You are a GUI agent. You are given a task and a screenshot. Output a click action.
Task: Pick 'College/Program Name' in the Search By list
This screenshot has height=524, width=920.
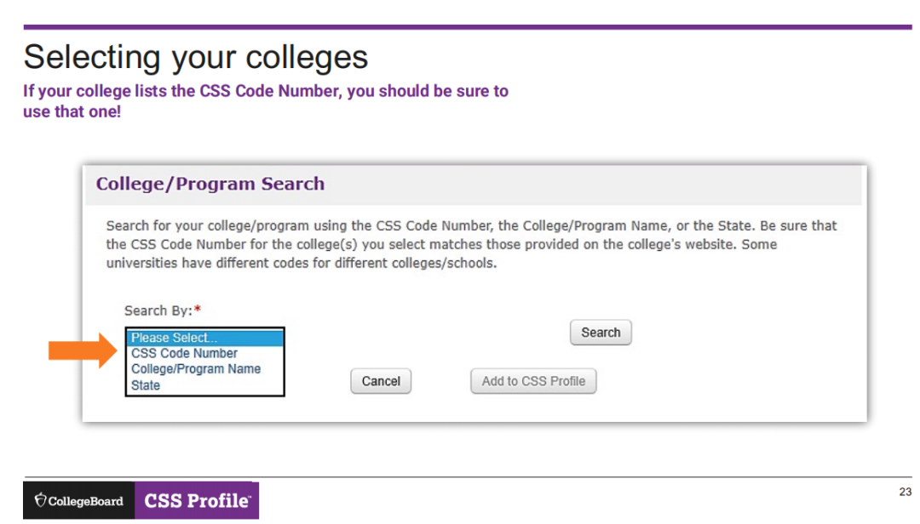[x=196, y=369]
